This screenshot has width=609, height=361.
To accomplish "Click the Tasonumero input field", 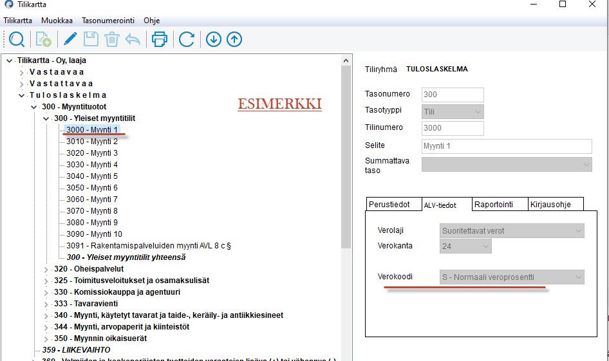I will click(453, 95).
